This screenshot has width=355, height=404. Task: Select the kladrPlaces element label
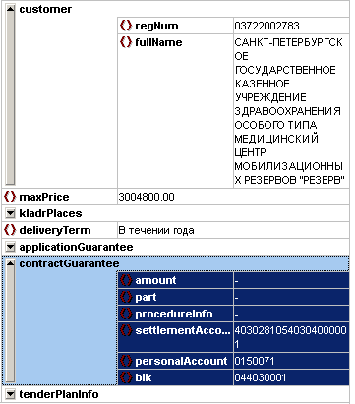click(50, 213)
